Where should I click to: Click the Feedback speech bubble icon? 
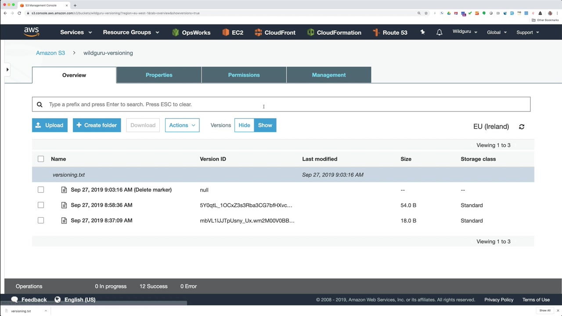tap(14, 300)
